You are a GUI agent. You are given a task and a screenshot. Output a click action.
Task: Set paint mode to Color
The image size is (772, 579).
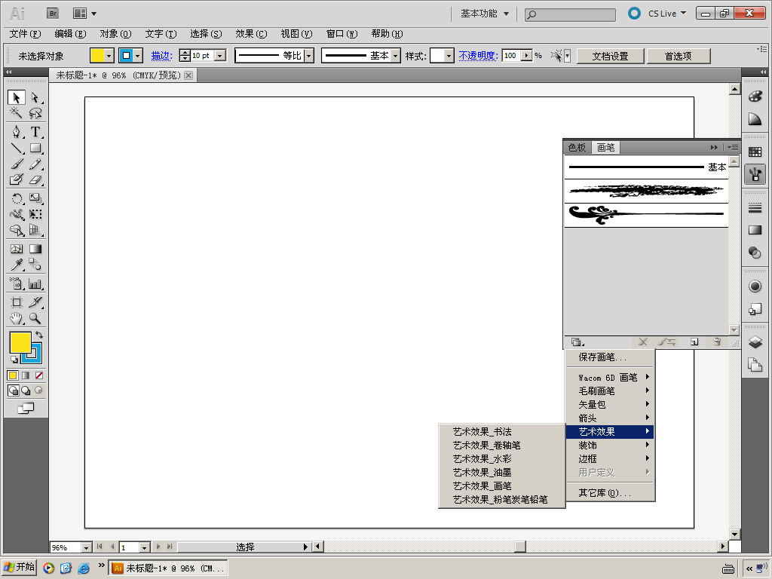pyautogui.click(x=13, y=375)
